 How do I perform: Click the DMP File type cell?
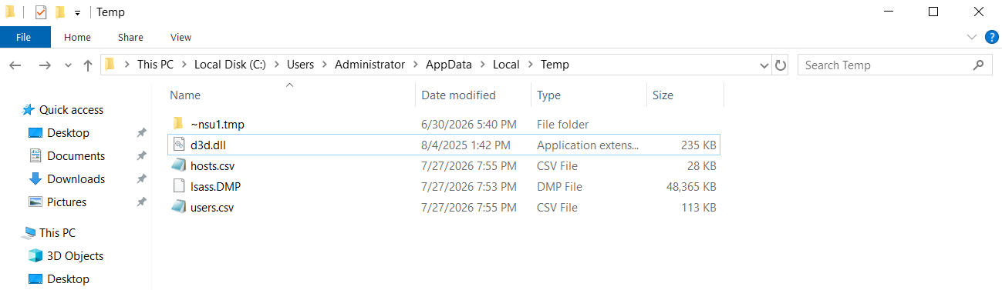pyautogui.click(x=559, y=187)
